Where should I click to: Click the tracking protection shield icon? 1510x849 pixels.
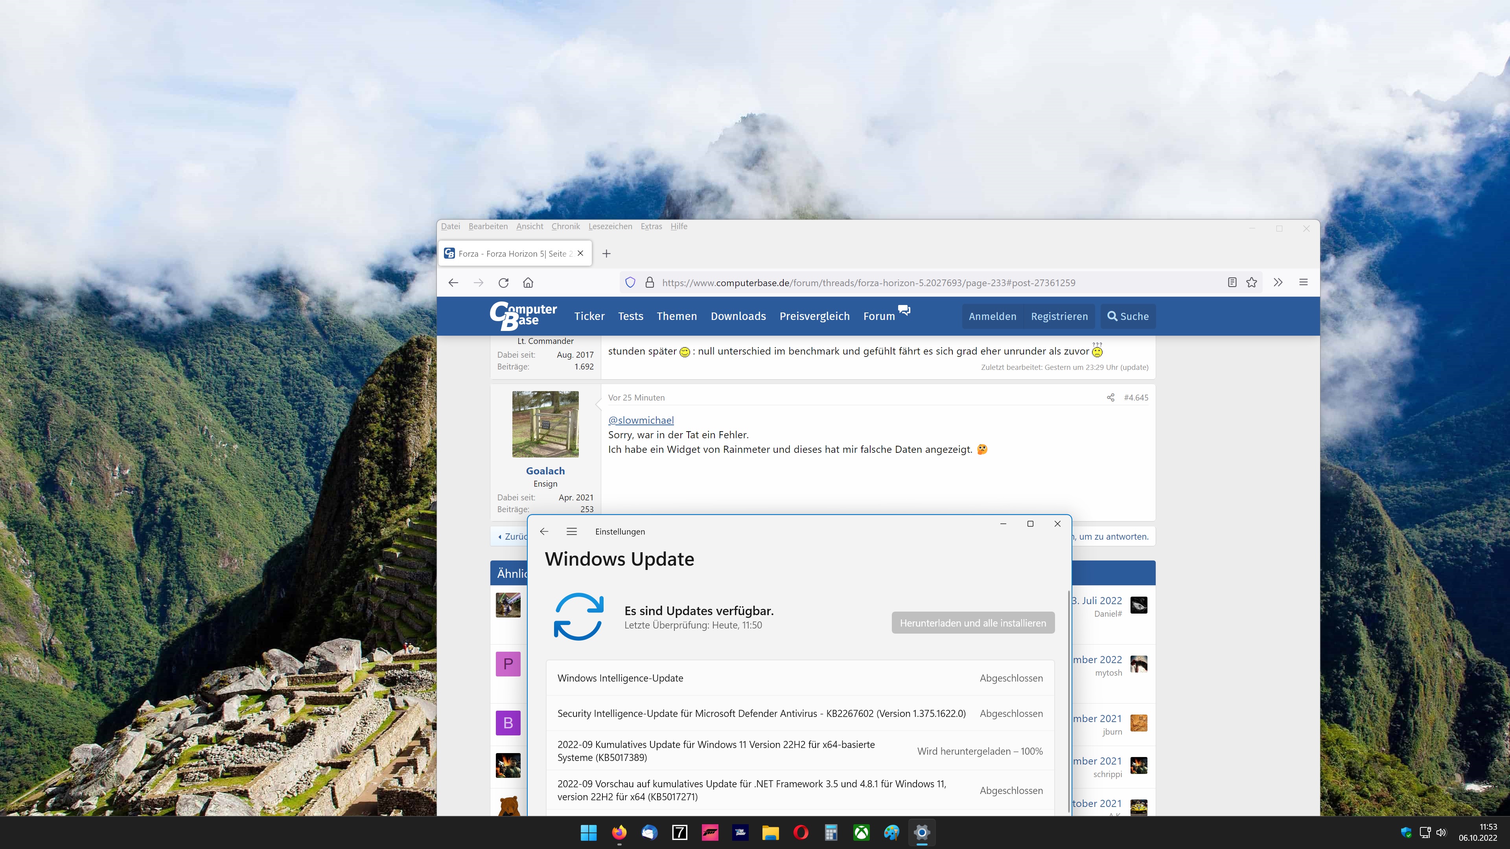[x=630, y=283]
